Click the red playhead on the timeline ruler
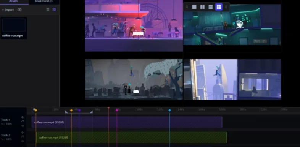The image size is (300, 147). tap(108, 108)
